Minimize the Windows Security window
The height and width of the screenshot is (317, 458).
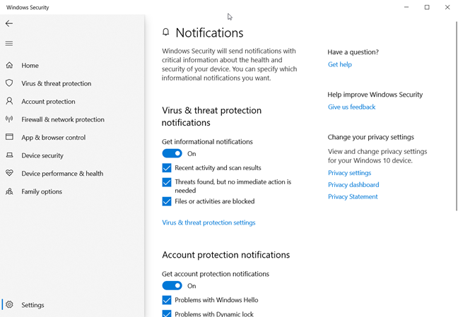406,7
